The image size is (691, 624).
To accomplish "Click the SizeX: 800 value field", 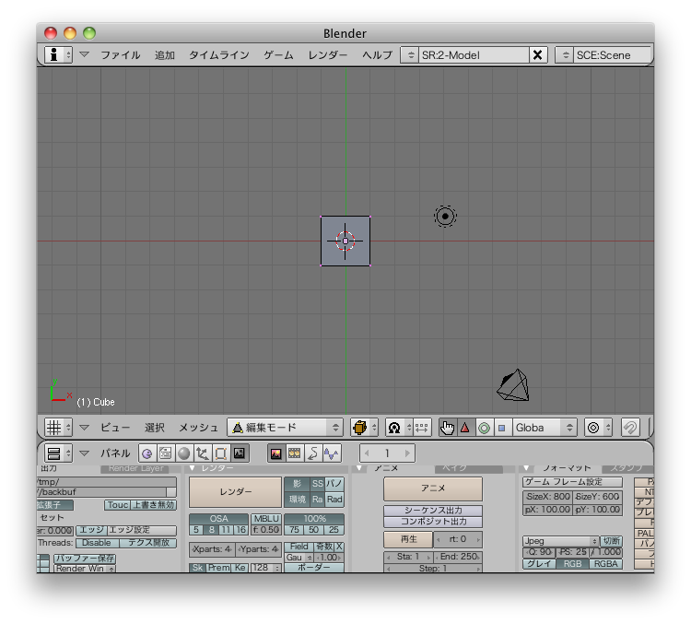I will tap(548, 497).
